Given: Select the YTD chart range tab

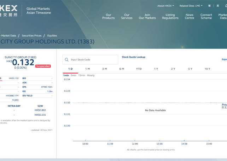Looking at the screenshot, I should click(x=139, y=69).
